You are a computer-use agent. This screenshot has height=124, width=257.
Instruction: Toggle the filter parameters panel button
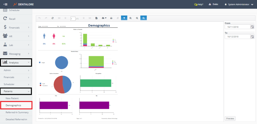pyautogui.click(x=124, y=18)
